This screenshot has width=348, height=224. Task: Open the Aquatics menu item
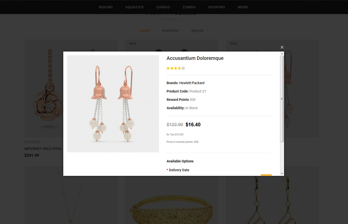pyautogui.click(x=135, y=7)
